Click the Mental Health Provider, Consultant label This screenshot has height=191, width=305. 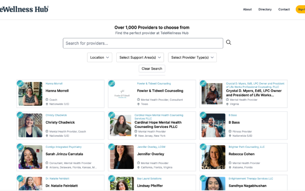pos(162,100)
